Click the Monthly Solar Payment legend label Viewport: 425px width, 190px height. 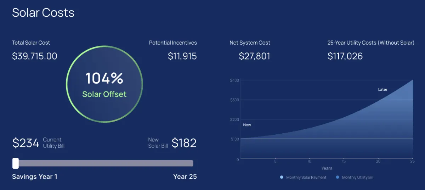pos(306,177)
